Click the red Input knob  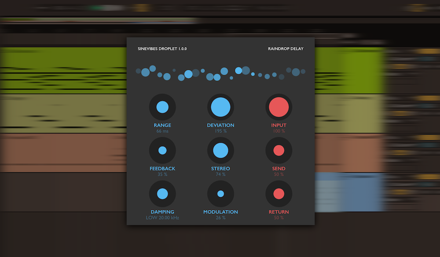point(279,107)
